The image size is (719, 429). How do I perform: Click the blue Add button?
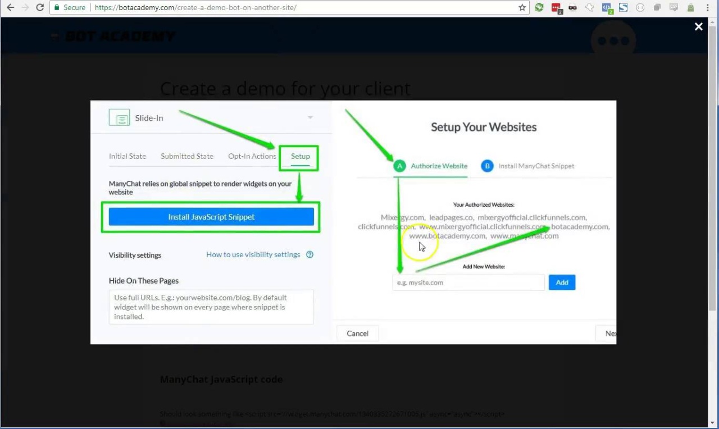562,282
